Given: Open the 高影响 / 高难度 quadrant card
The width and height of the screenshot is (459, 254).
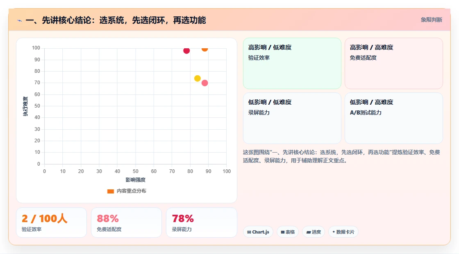Looking at the screenshot, I should pos(394,63).
